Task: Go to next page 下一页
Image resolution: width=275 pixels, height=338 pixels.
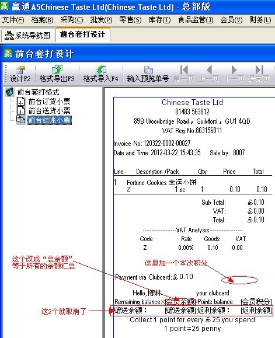Action: point(234,74)
